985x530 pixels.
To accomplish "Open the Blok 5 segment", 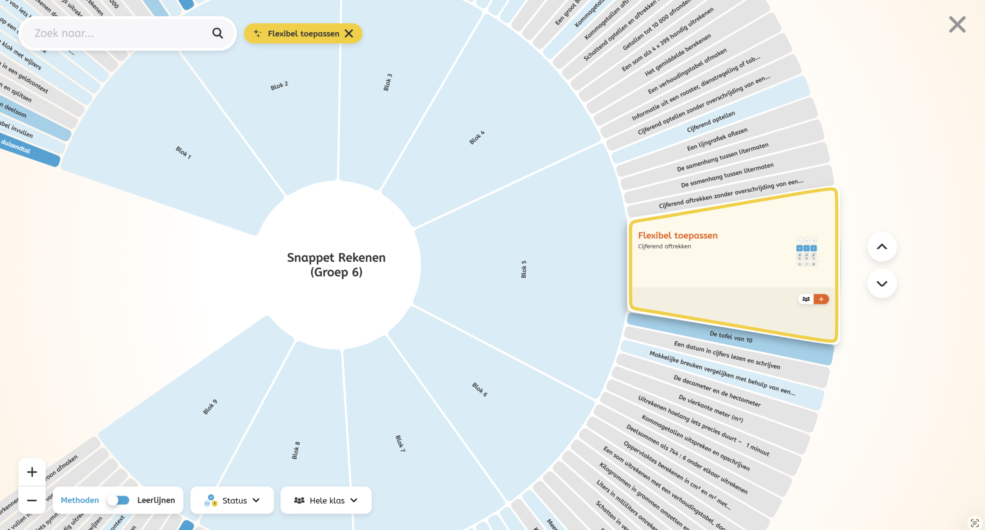I will [x=524, y=269].
